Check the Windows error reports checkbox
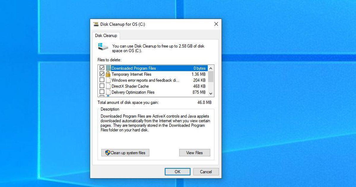This screenshot has width=356, height=187. [102, 80]
